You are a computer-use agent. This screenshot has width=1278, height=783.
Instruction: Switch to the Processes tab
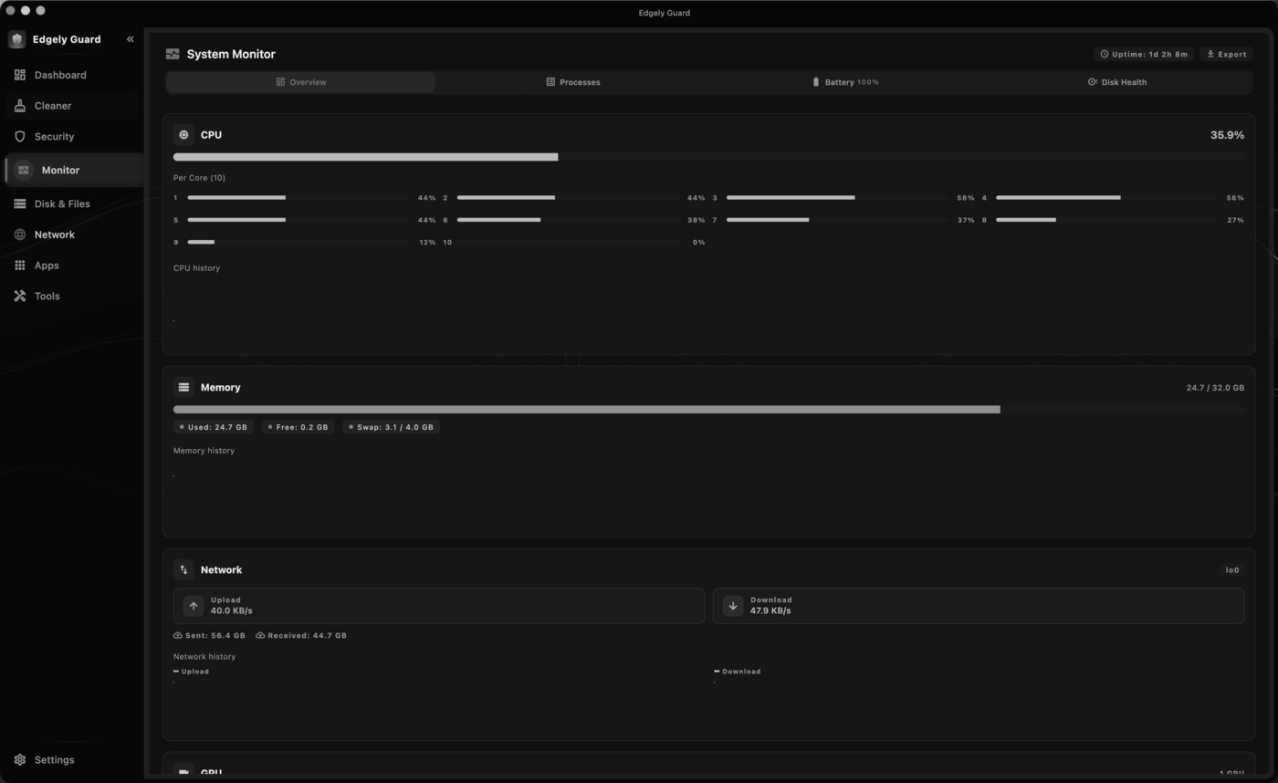(572, 82)
